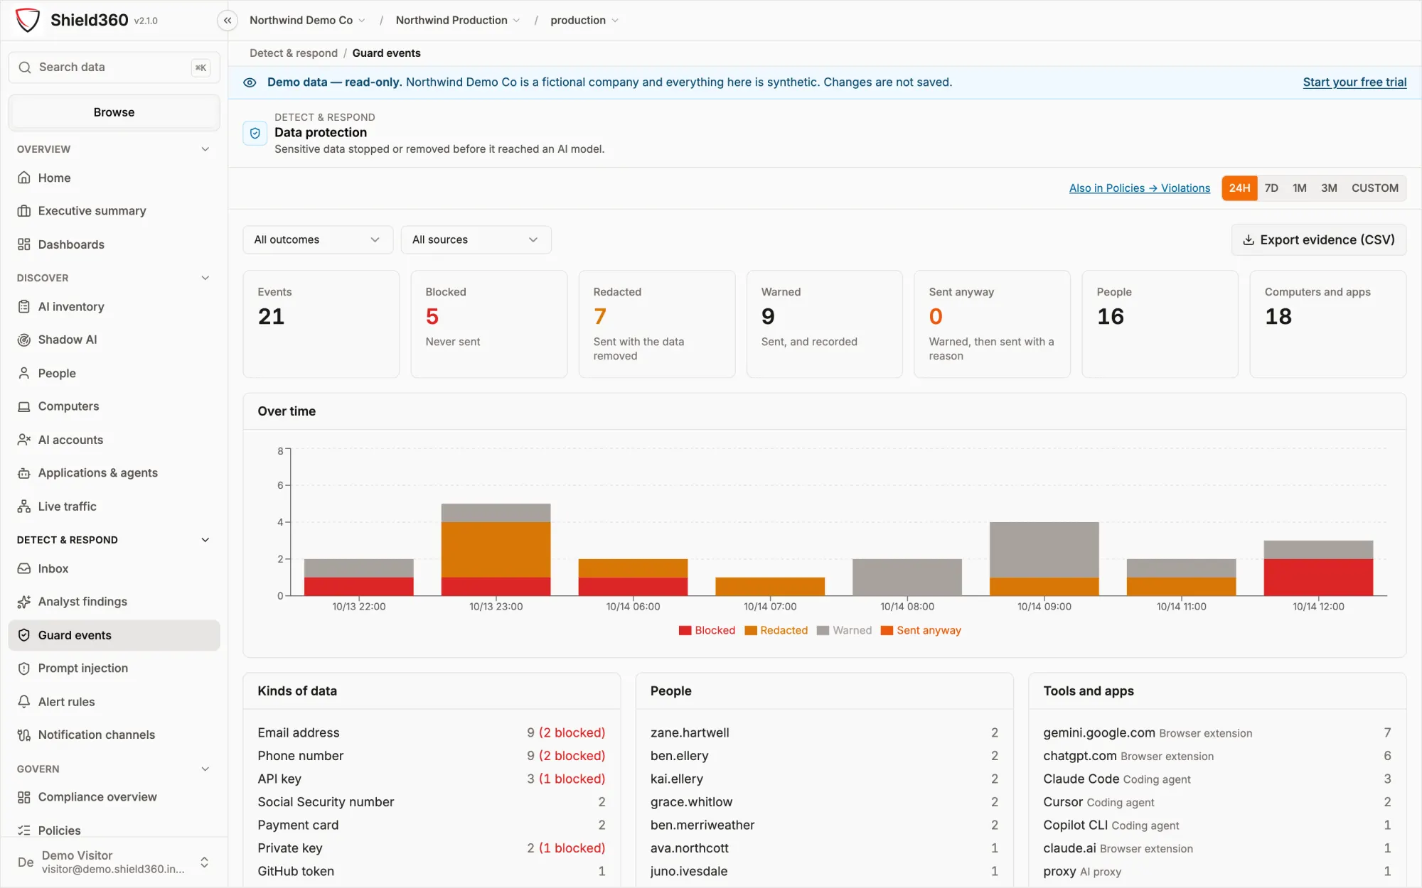Click the Shield360 logo icon

coord(28,20)
